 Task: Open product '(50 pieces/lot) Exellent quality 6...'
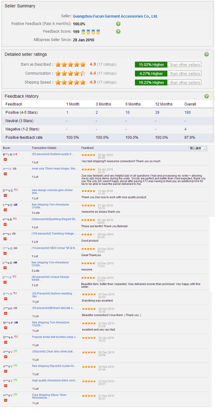pos(53,154)
